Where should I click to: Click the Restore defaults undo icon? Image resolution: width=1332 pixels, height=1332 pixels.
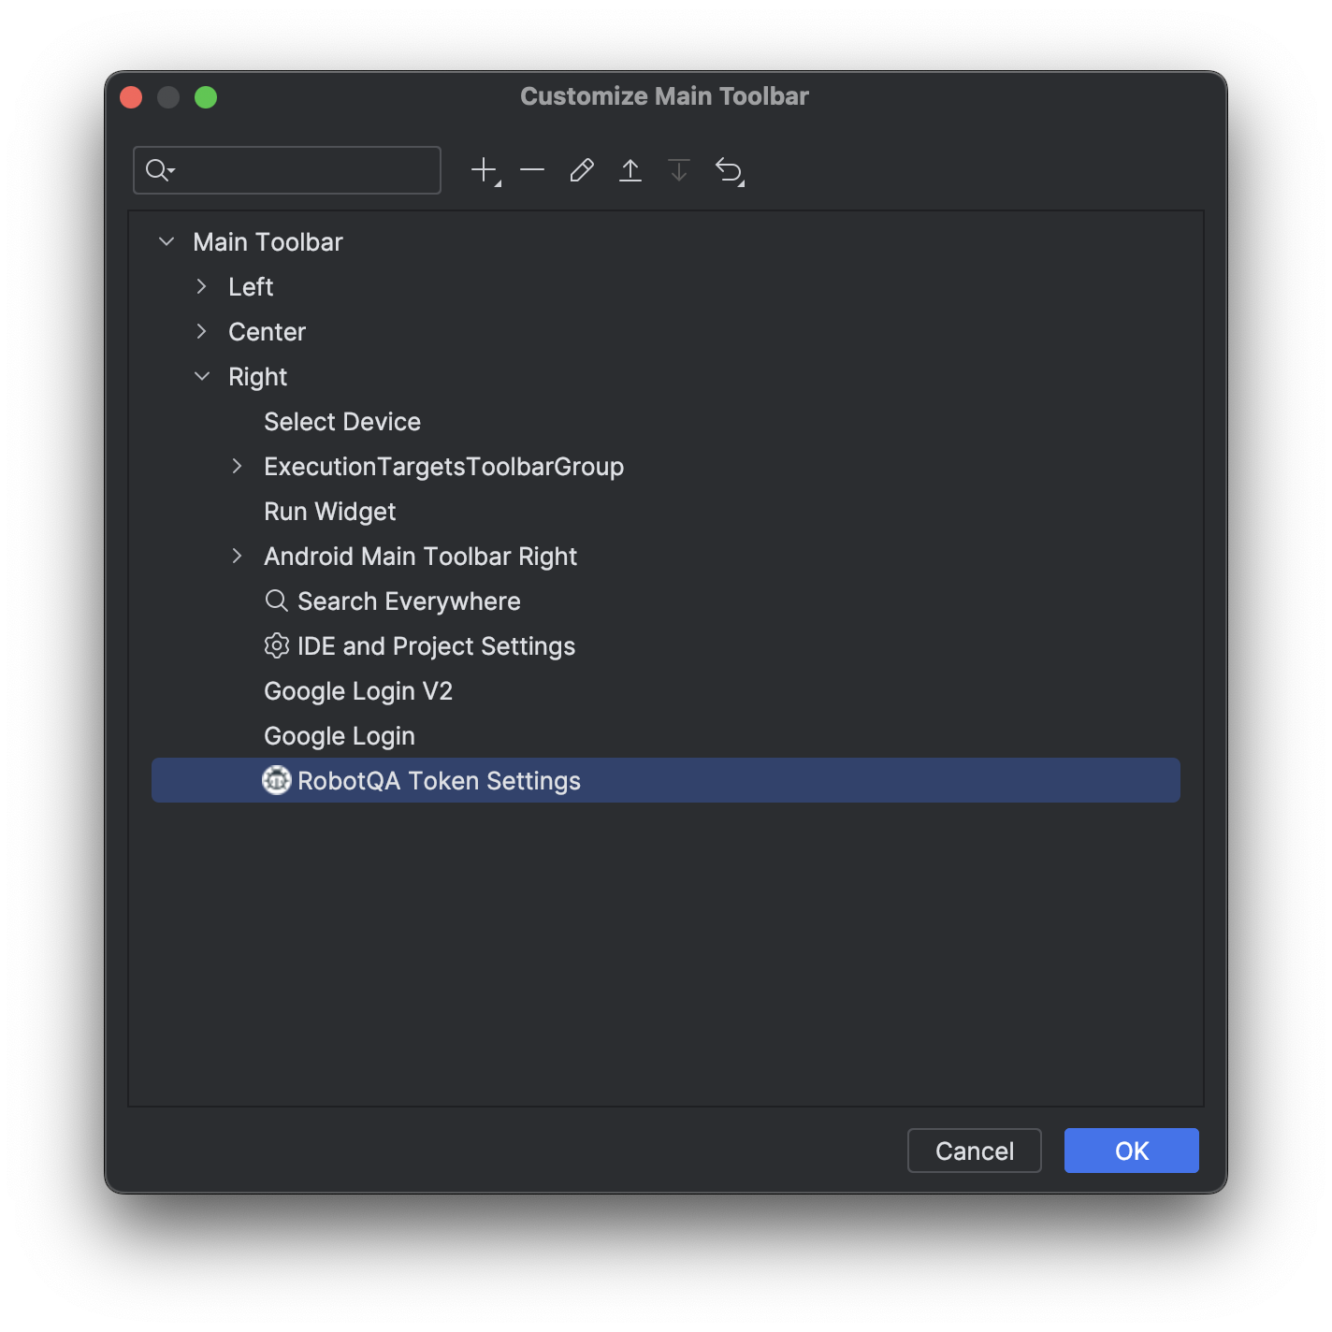(x=729, y=170)
